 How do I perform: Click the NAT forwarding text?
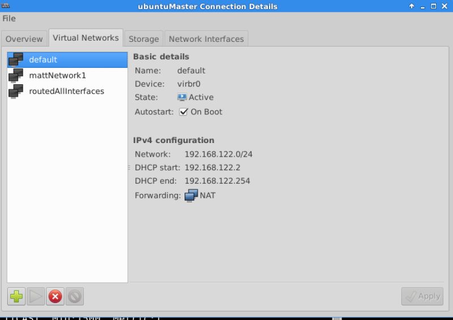[x=207, y=196]
